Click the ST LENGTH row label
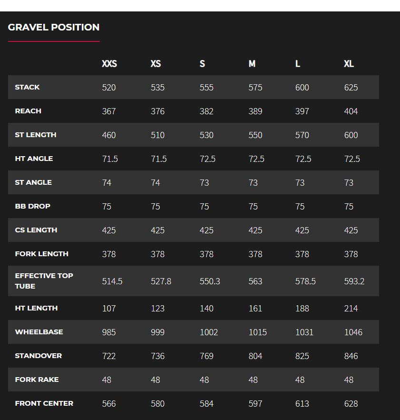 click(36, 135)
